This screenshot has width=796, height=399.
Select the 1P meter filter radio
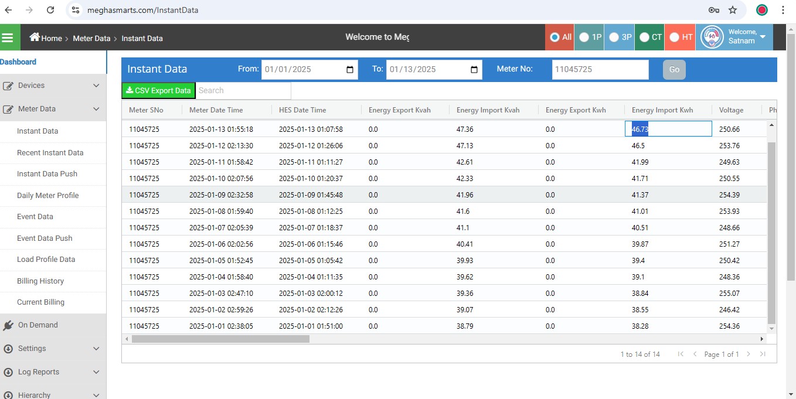584,37
